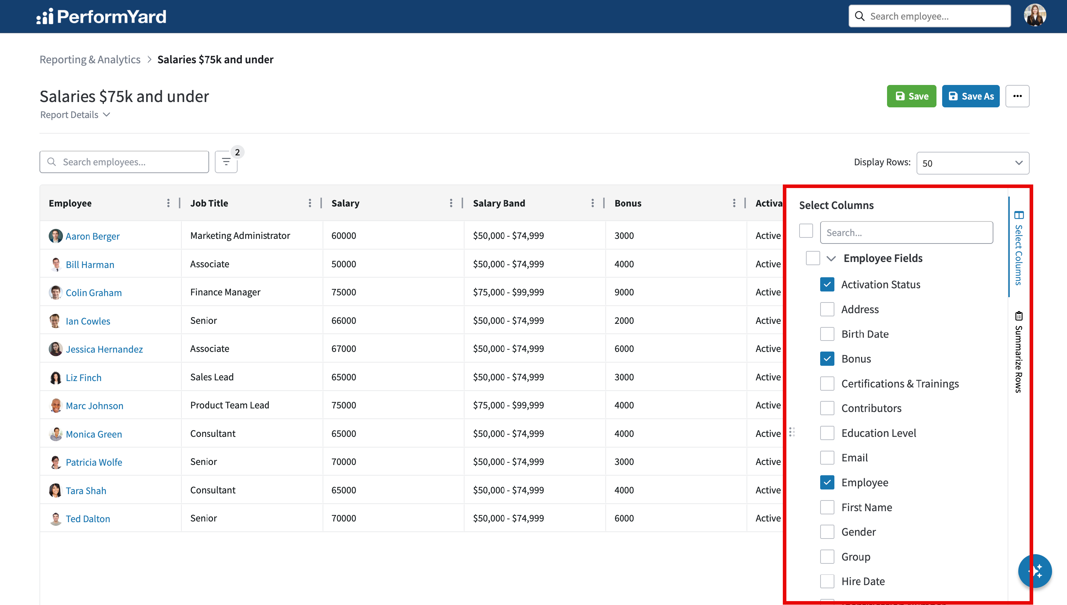
Task: Open the filter icon with badge 2
Action: pyautogui.click(x=226, y=162)
